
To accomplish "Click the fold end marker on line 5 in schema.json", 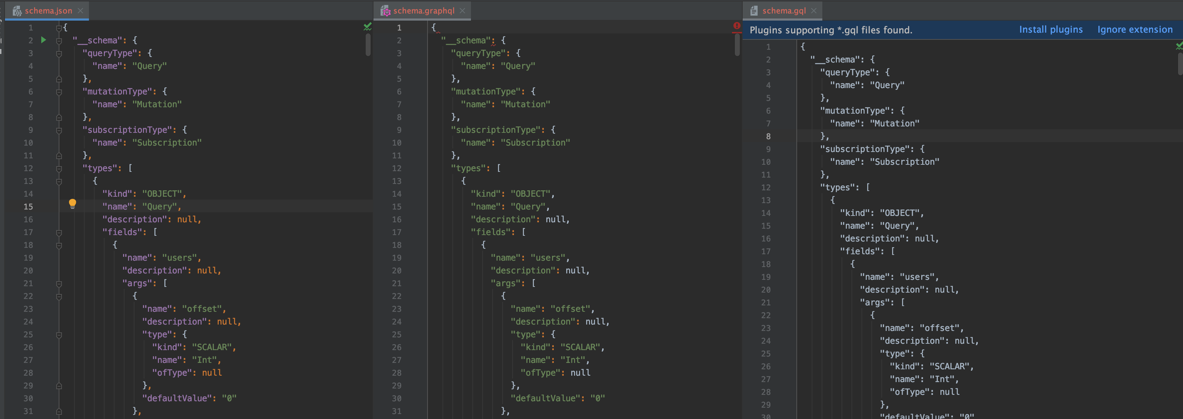I will [59, 79].
